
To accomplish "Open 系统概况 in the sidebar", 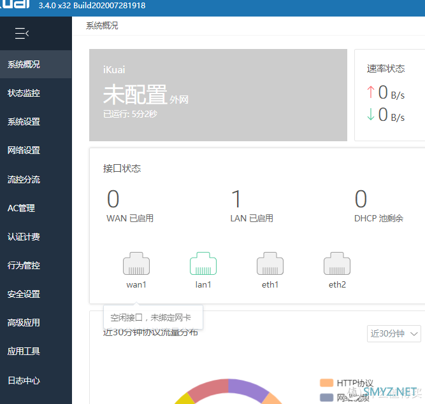I will click(x=36, y=64).
